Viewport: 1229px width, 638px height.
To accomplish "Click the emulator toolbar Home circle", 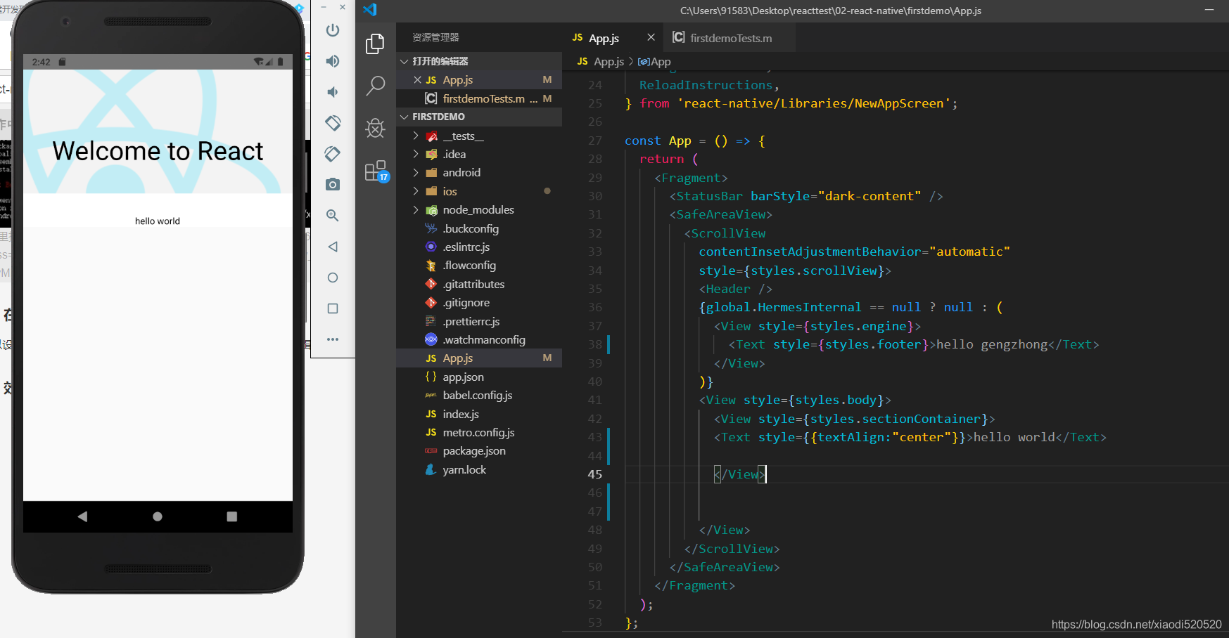I will point(333,278).
